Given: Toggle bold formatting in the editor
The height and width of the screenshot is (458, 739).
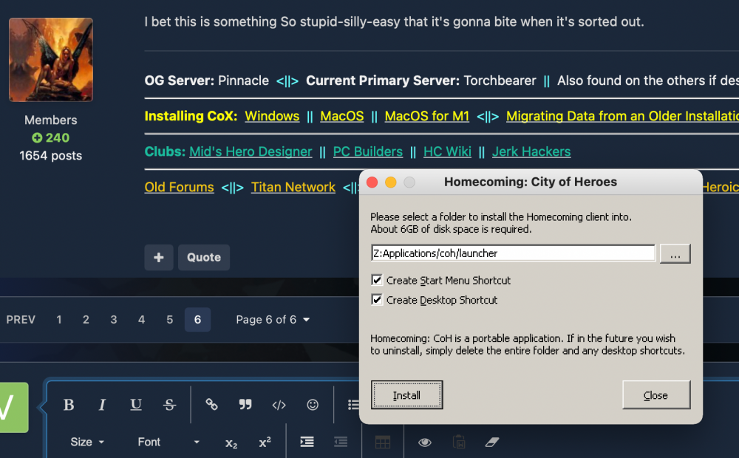Looking at the screenshot, I should pos(69,405).
